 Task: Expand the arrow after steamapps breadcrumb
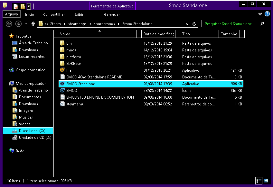(90, 24)
